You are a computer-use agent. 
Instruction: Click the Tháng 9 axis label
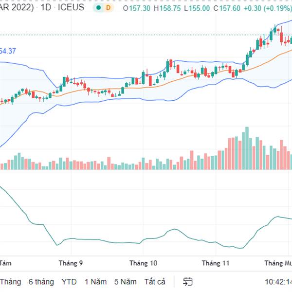tap(71, 263)
